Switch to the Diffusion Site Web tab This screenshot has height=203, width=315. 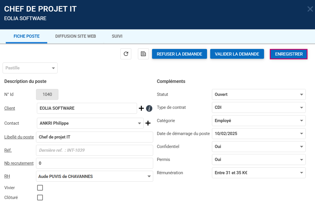[x=75, y=36]
